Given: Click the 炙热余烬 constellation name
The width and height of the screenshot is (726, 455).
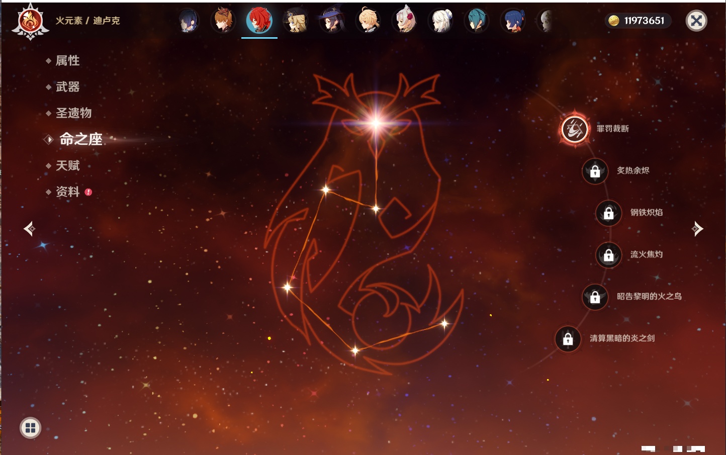Looking at the screenshot, I should point(633,170).
